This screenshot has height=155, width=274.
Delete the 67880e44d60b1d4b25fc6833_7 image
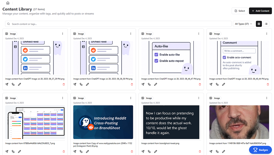[x=64, y=151]
